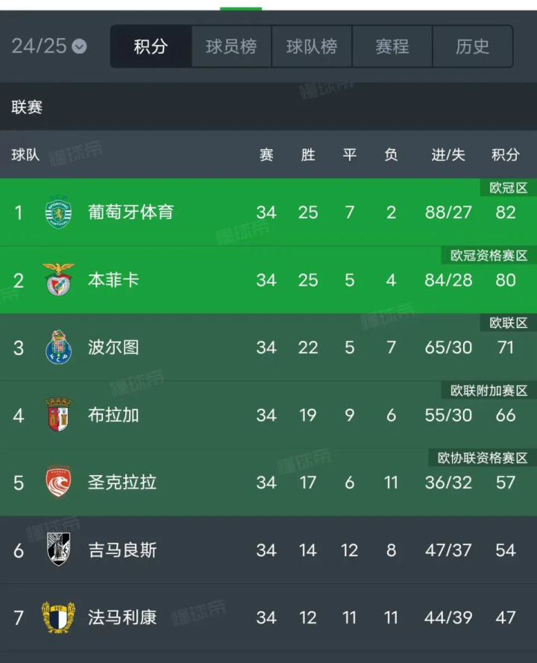
Task: Open the 24/25 season dropdown
Action: pos(49,46)
